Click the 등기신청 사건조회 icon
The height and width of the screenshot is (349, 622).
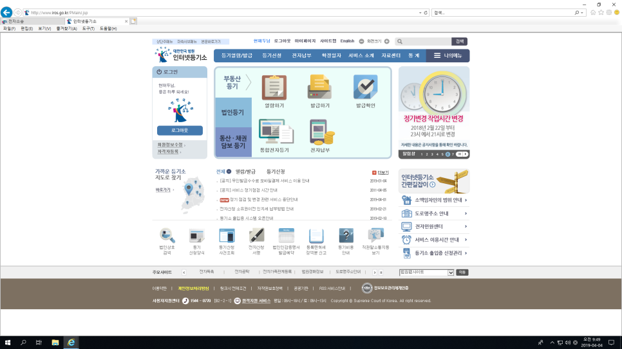coord(227,235)
